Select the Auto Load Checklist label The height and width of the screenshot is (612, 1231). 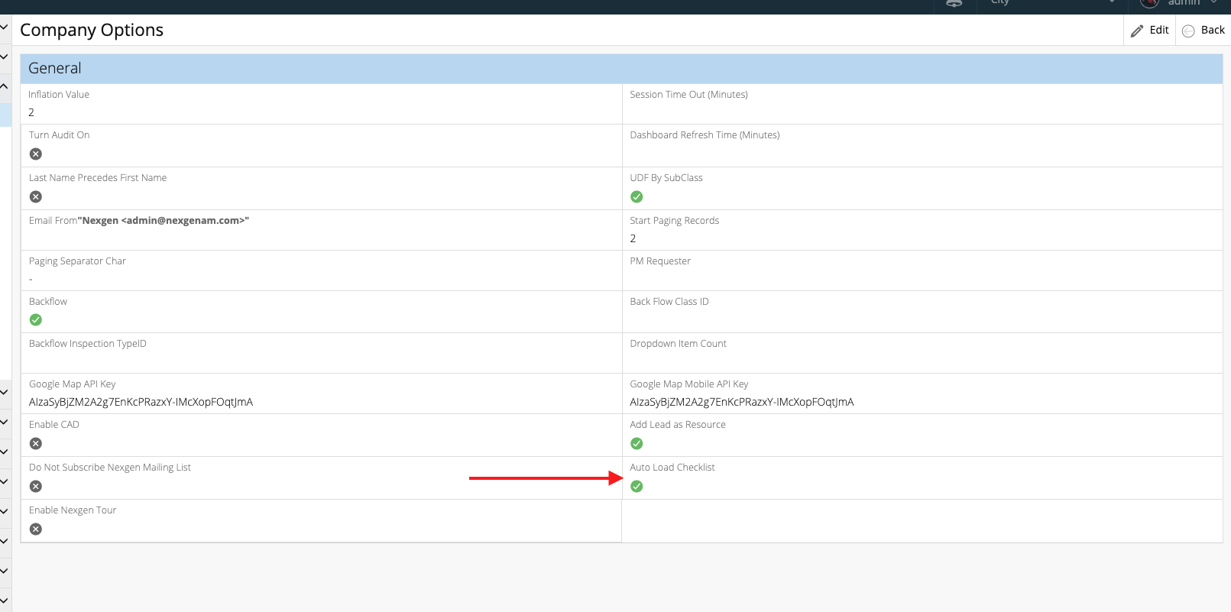[x=672, y=468]
